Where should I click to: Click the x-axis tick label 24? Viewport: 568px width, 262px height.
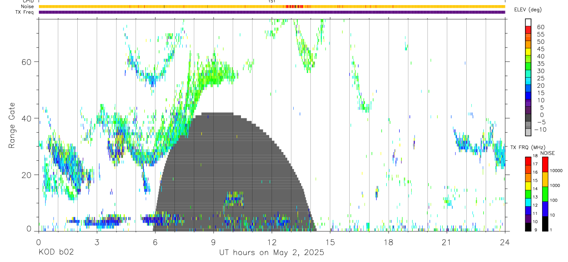point(505,242)
